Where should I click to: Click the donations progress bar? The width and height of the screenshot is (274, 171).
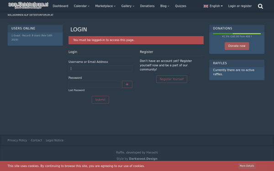click(237, 34)
